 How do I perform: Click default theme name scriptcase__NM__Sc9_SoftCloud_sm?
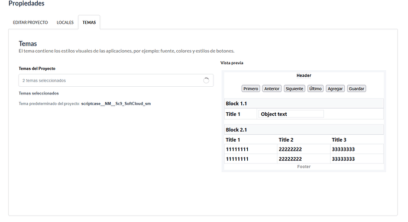point(116,103)
